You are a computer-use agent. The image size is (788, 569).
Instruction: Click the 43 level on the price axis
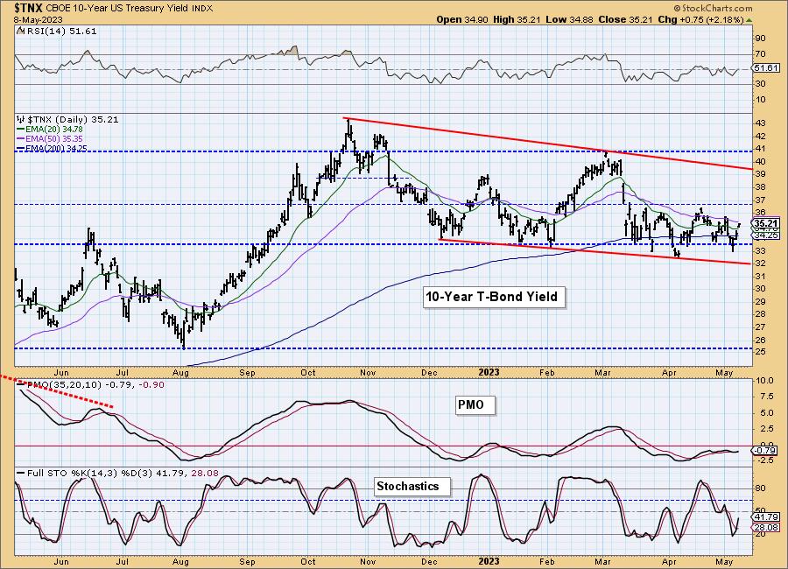760,123
